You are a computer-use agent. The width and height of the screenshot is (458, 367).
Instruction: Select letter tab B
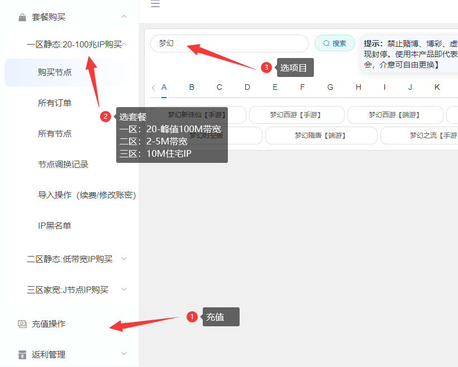click(x=192, y=87)
